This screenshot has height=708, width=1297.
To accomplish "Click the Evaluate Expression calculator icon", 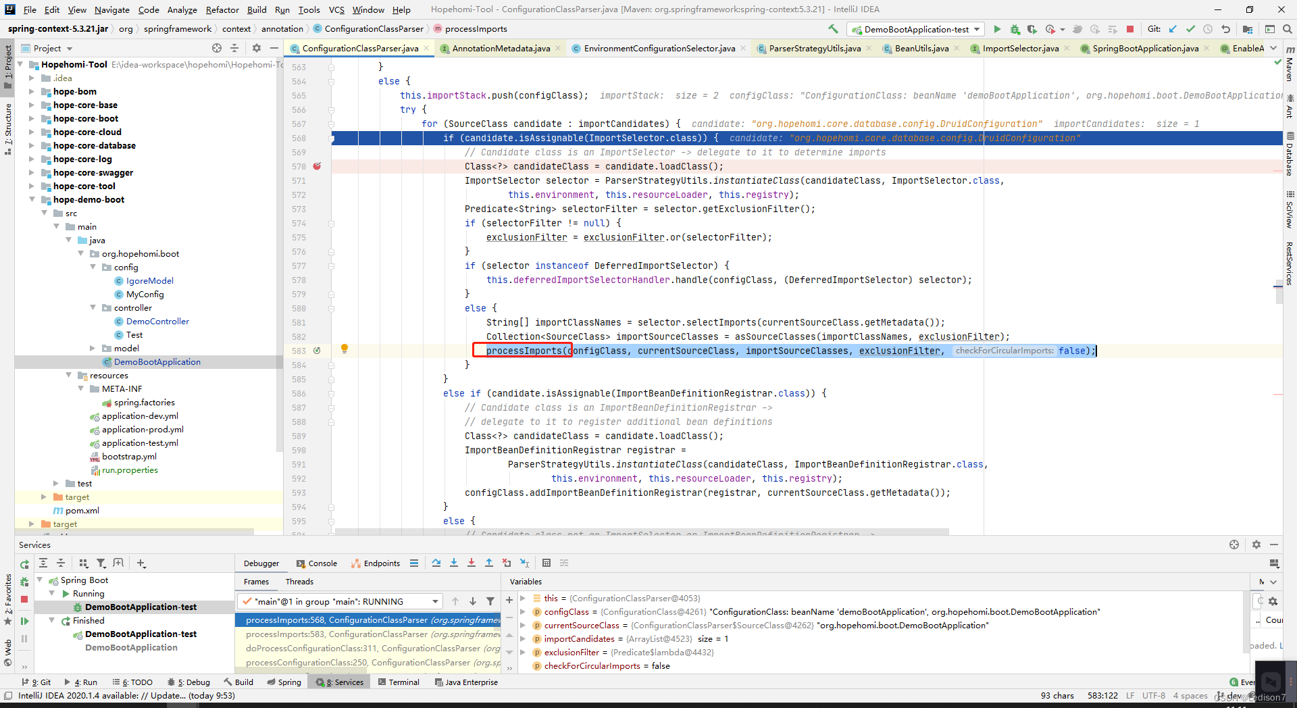I will coord(546,563).
